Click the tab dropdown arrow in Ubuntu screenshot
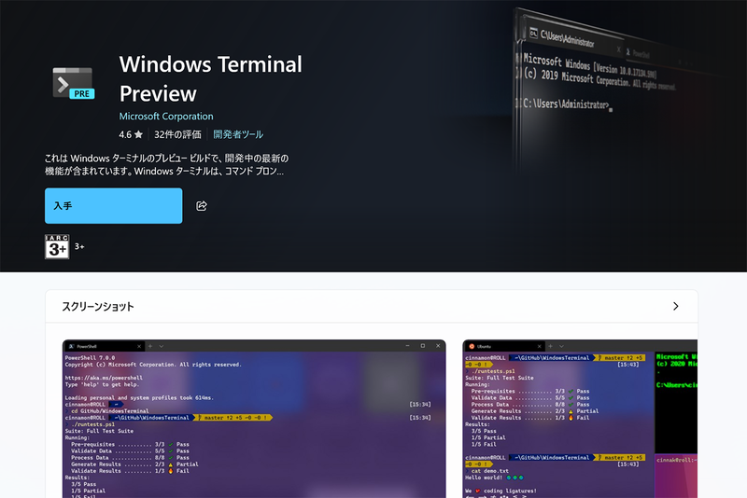Screen dimensions: 747x498 click(x=562, y=346)
